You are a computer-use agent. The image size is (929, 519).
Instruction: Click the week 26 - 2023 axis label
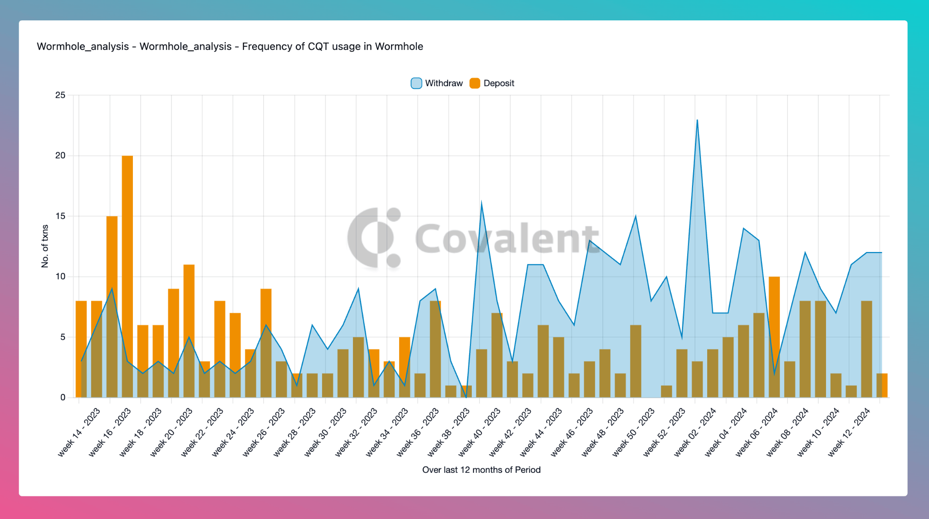coord(264,432)
